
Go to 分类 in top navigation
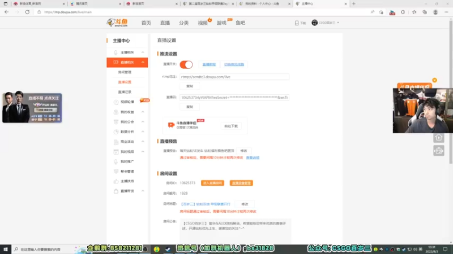(x=183, y=23)
